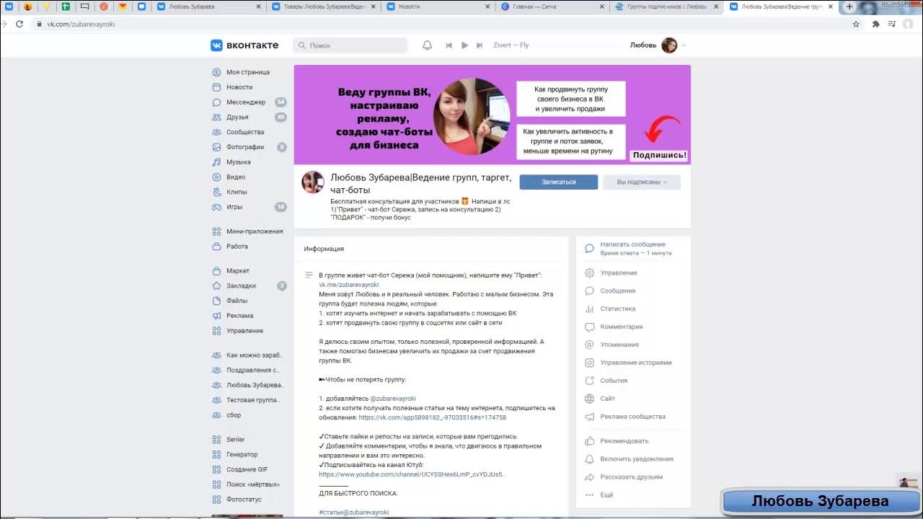Image resolution: width=923 pixels, height=519 pixels.
Task: Click the Работа briefcase icon
Action: (x=216, y=247)
